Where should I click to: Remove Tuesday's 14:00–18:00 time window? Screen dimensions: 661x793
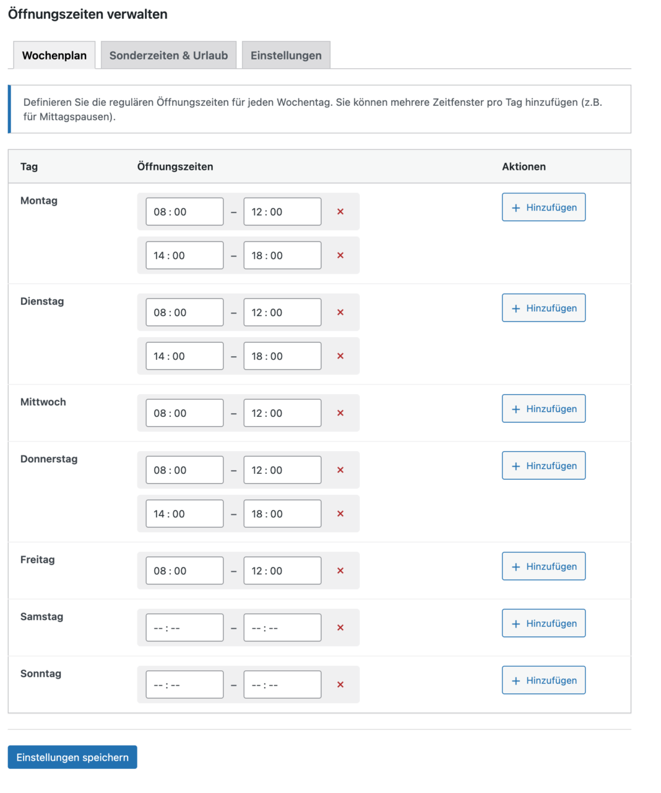340,356
